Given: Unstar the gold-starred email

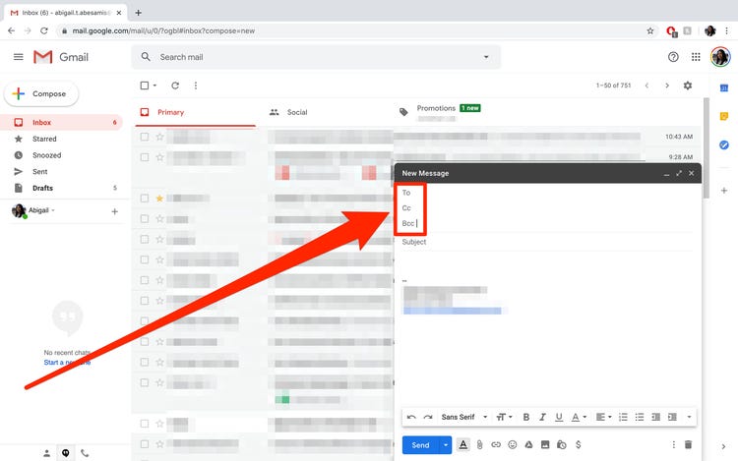Looking at the screenshot, I should pyautogui.click(x=159, y=199).
